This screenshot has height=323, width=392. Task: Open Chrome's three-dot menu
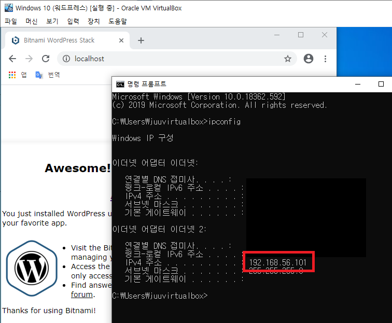[x=325, y=59]
